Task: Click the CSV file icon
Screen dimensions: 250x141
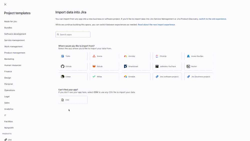Action: (x=63, y=100)
